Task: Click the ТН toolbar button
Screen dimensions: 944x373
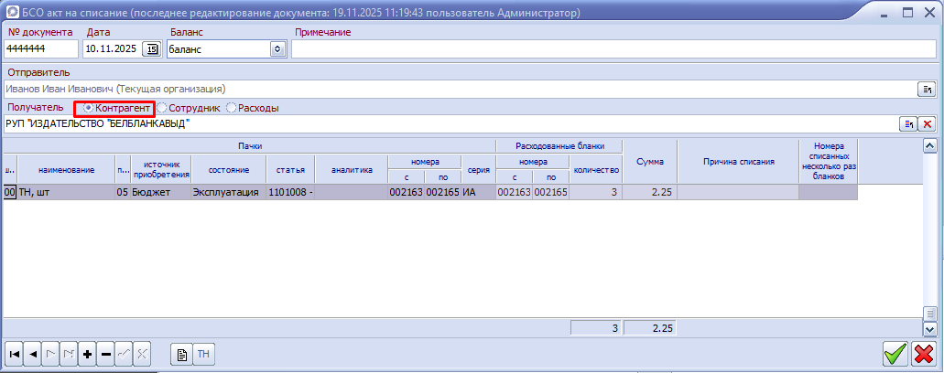Action: pos(203,354)
